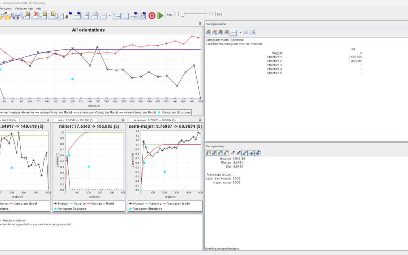Click red X delete icon in Variogram model panel

click(x=214, y=32)
